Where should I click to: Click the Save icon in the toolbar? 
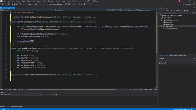pos(15,4)
